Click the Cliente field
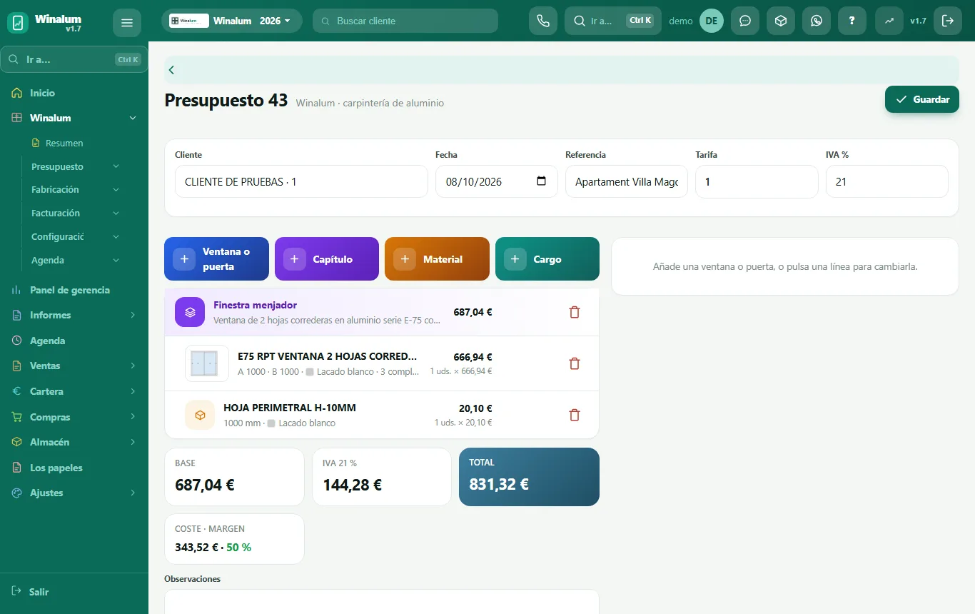 click(x=301, y=181)
